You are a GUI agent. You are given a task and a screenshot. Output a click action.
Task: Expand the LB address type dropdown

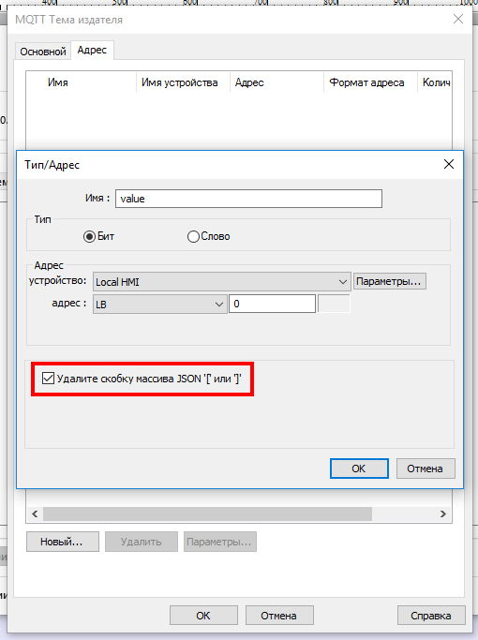(x=159, y=305)
